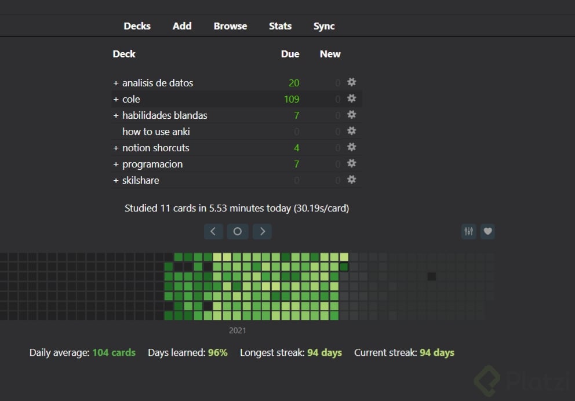Screen dimensions: 575x401
Task: Go to next year in heatmap
Action: (x=262, y=231)
